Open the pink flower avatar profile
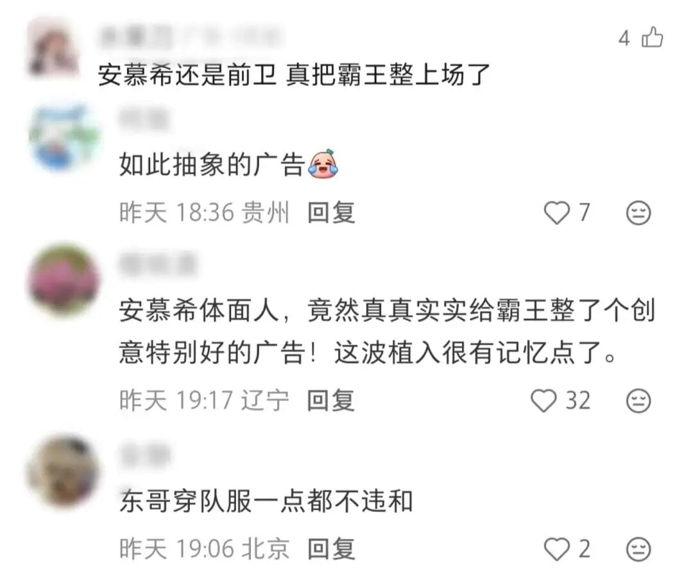Screen dimensions: 693x578 click(64, 280)
